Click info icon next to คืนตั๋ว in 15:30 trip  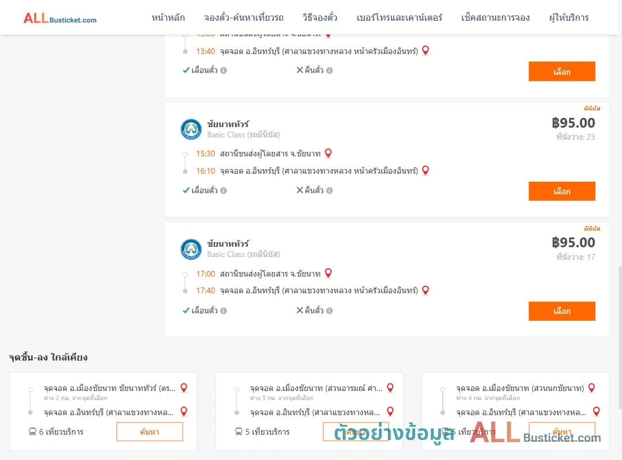(329, 190)
